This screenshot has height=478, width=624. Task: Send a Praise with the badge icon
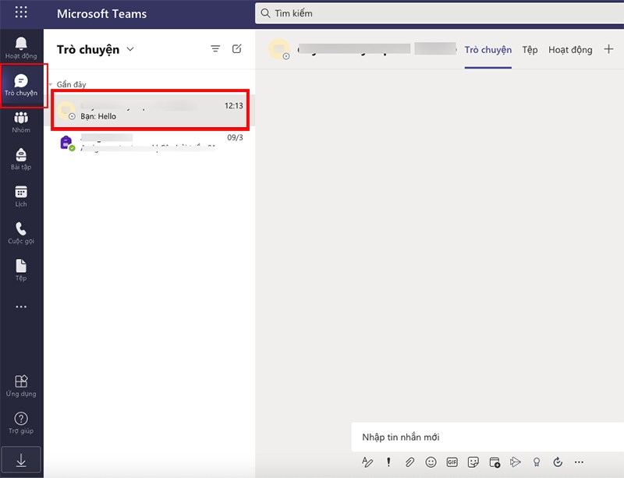[537, 461]
